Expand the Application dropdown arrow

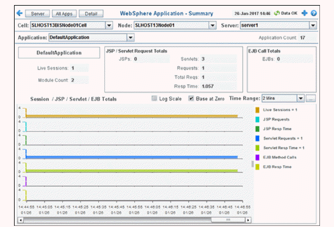point(130,38)
